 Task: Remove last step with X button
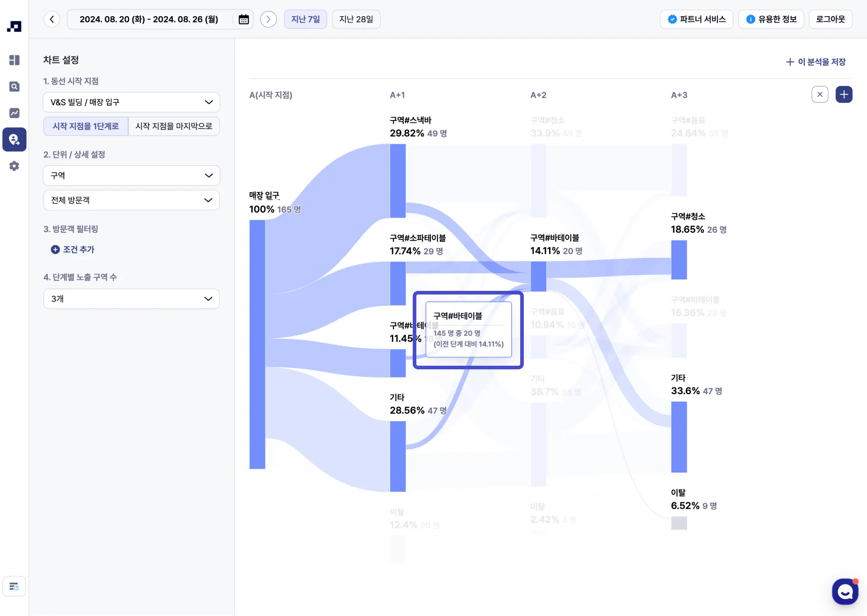click(820, 95)
